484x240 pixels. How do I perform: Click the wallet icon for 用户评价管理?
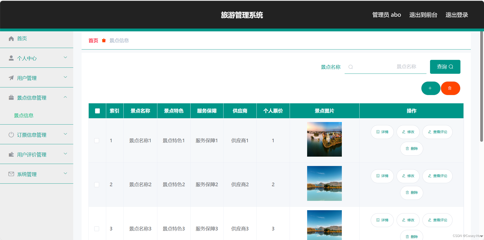pos(11,154)
